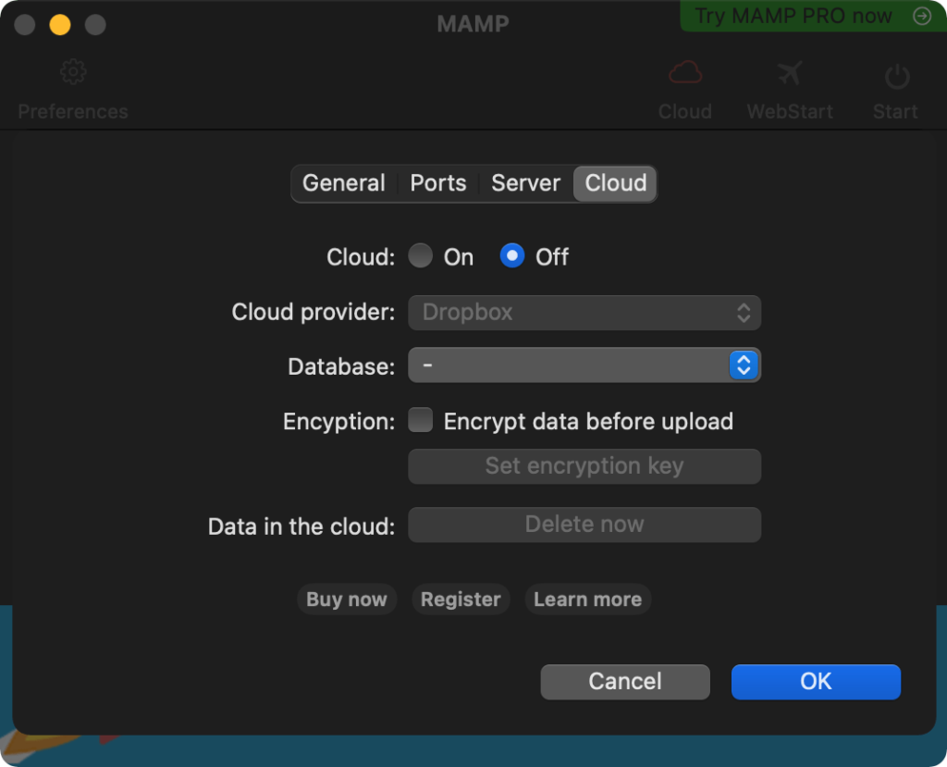Viewport: 947px width, 767px height.
Task: Select the Cloud tab
Action: tap(615, 183)
